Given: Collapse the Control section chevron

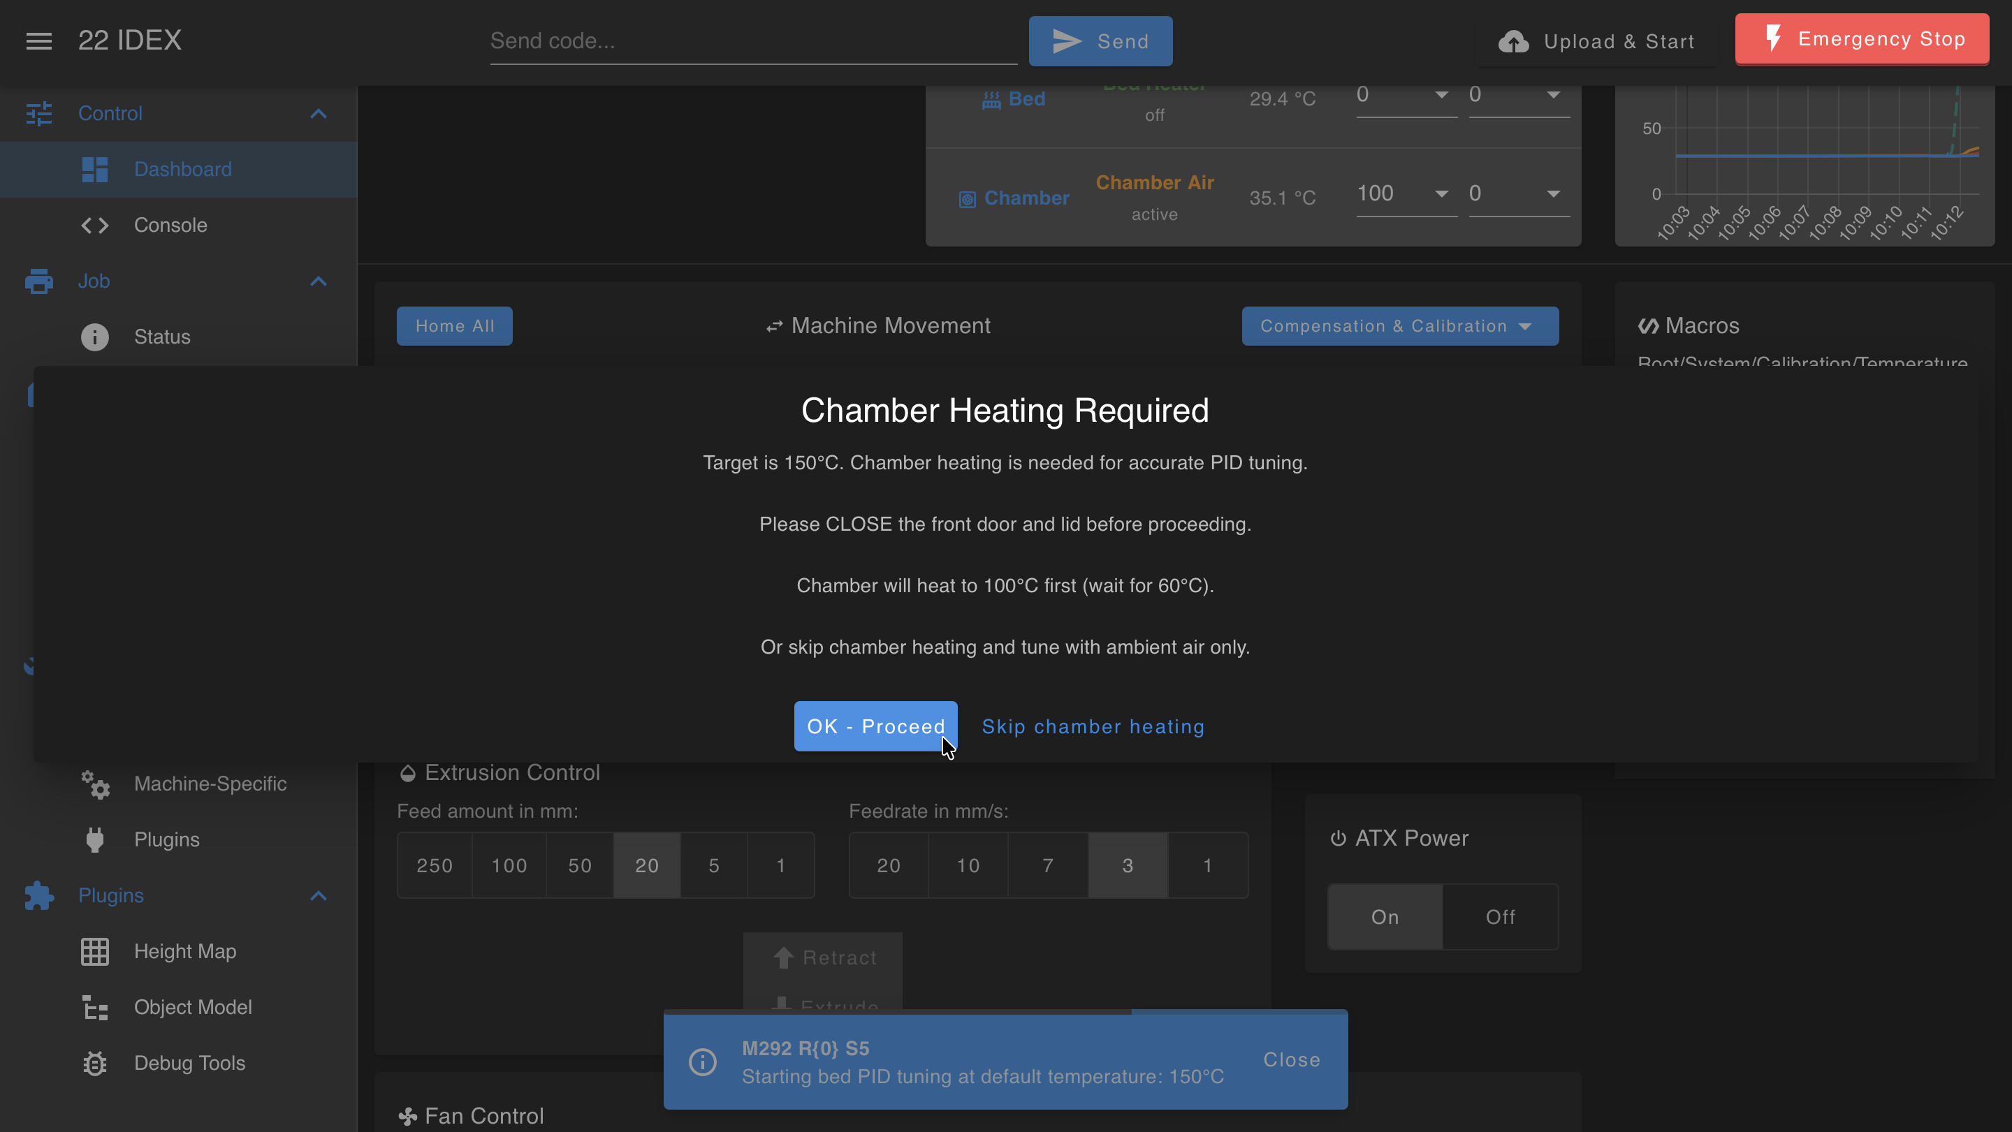Looking at the screenshot, I should (x=318, y=114).
